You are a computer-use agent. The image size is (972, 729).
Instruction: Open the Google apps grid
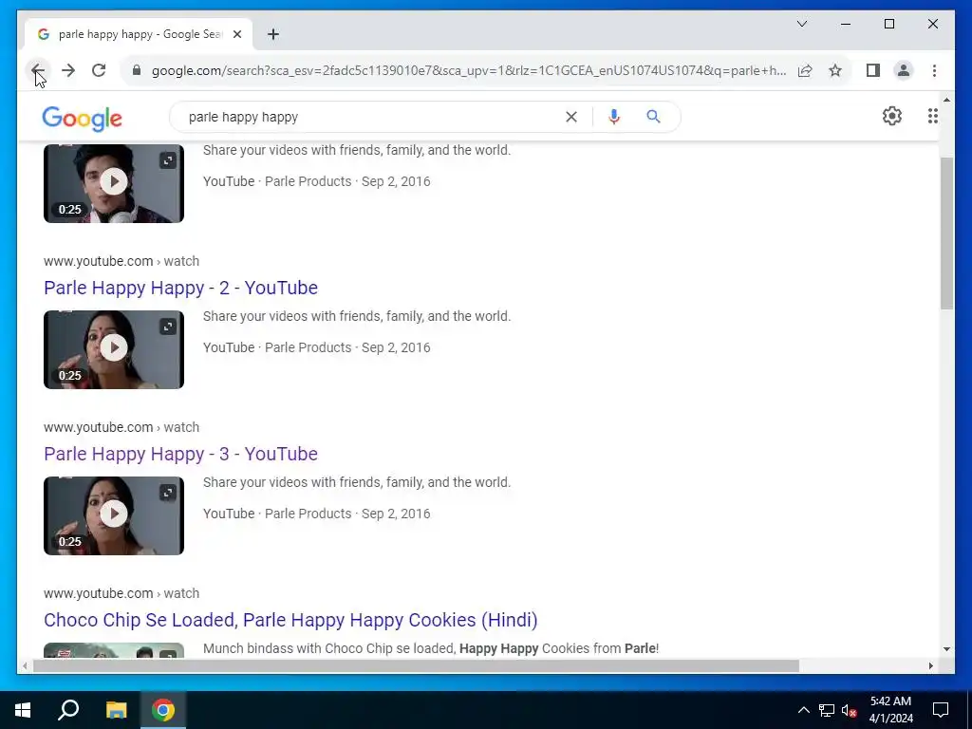(x=932, y=116)
